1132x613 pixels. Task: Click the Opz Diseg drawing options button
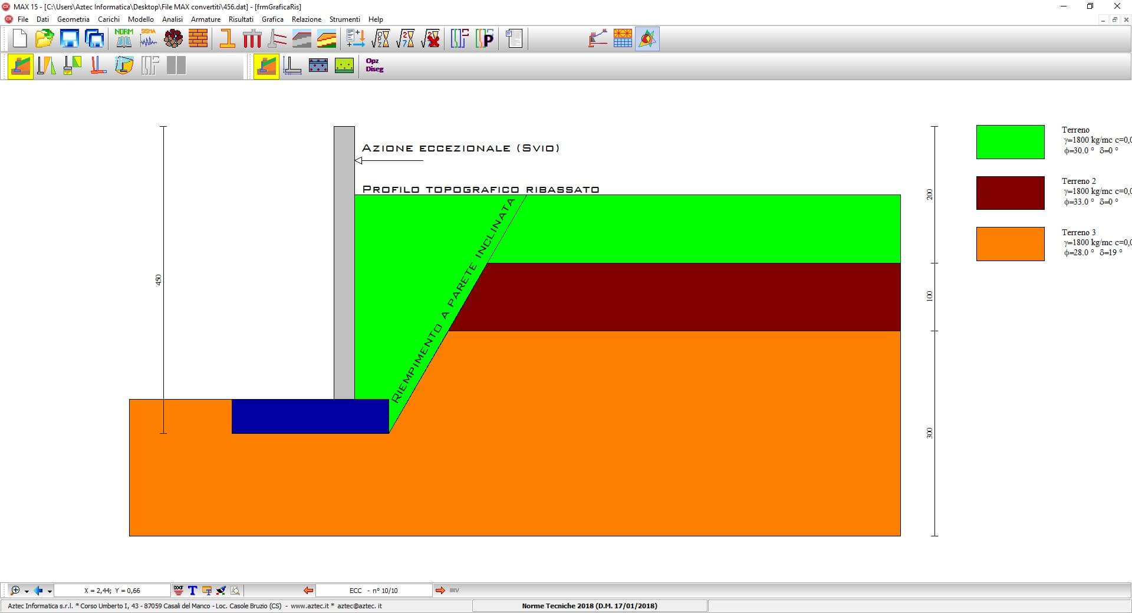point(374,65)
